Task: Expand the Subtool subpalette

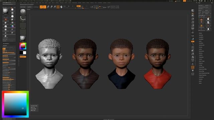Action: [x=200, y=33]
